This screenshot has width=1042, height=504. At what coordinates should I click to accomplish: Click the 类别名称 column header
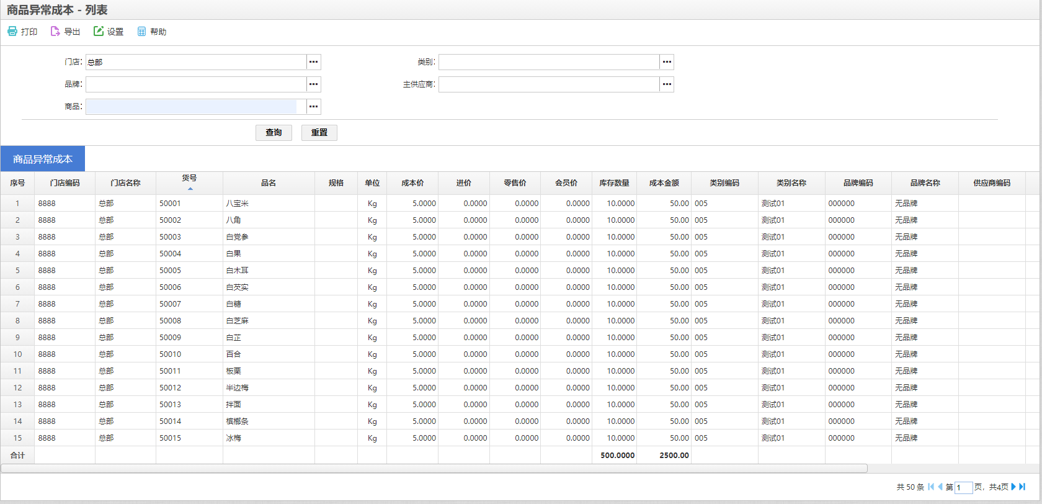[792, 183]
